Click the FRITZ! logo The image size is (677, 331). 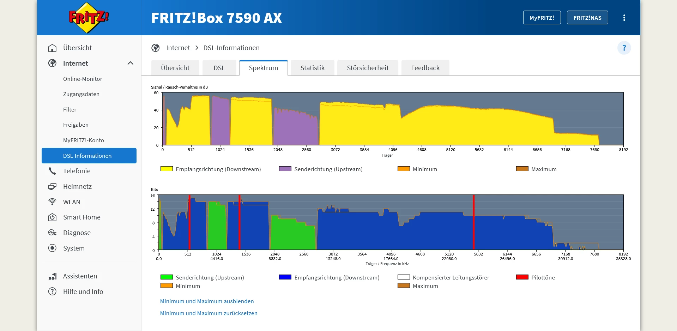[x=89, y=18]
